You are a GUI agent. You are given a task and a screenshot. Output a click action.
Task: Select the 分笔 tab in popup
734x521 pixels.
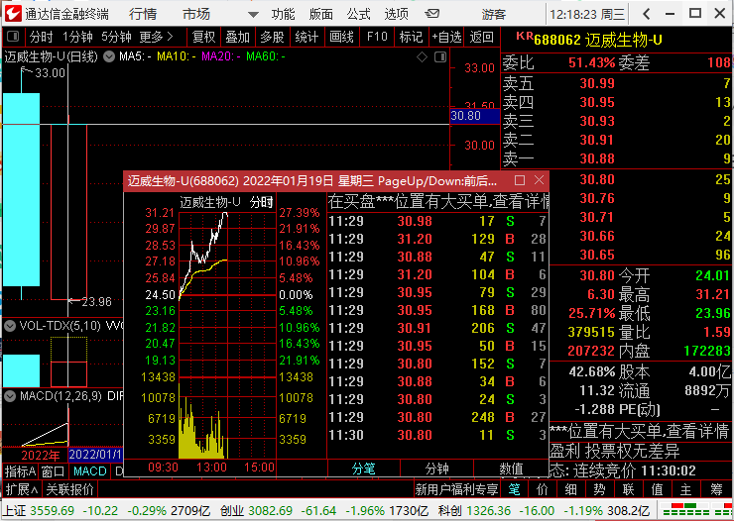click(x=364, y=469)
